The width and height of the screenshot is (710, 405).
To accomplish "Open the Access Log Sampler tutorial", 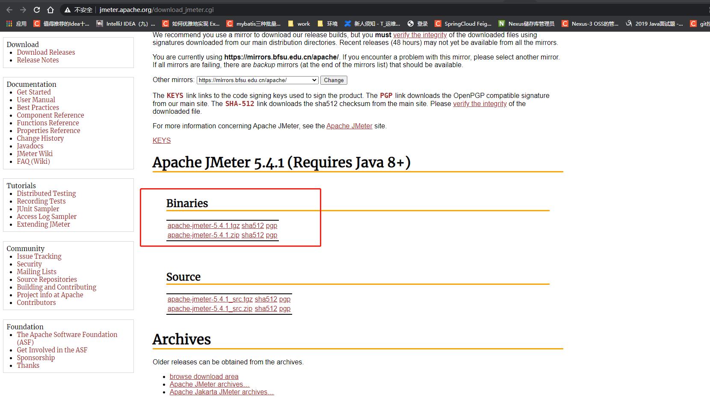I will pos(47,216).
